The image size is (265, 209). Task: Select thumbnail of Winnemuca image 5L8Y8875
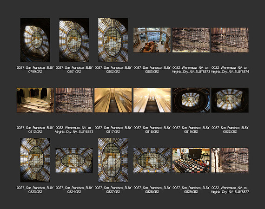[74, 100]
